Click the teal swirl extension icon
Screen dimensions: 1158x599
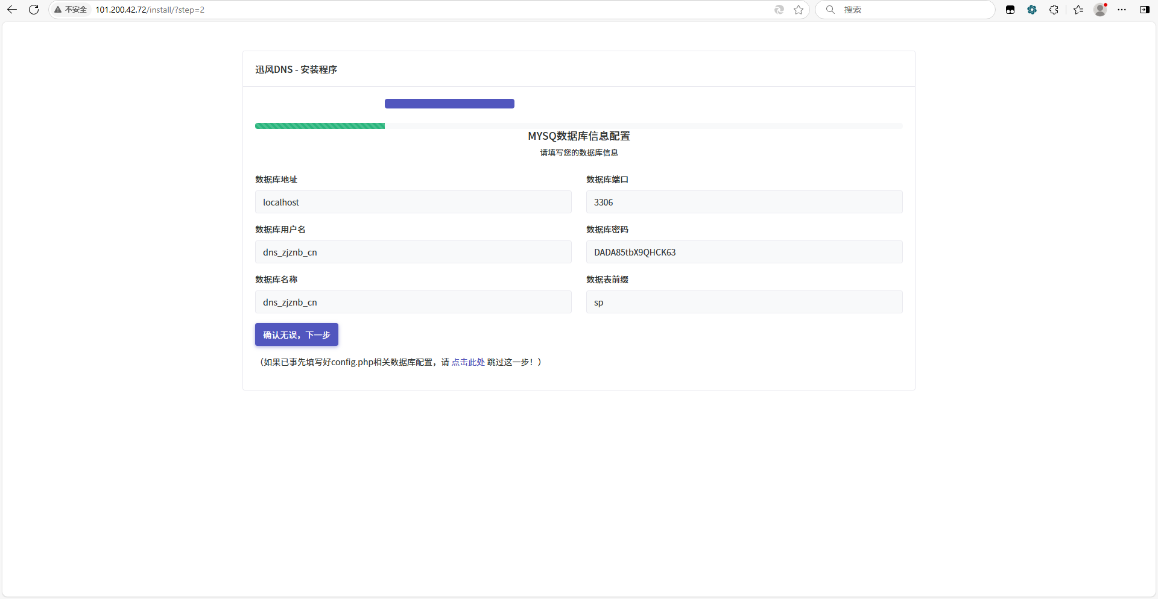[1032, 10]
